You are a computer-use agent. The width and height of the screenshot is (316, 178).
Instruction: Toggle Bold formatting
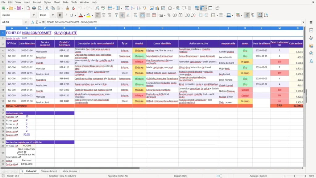(60, 15)
